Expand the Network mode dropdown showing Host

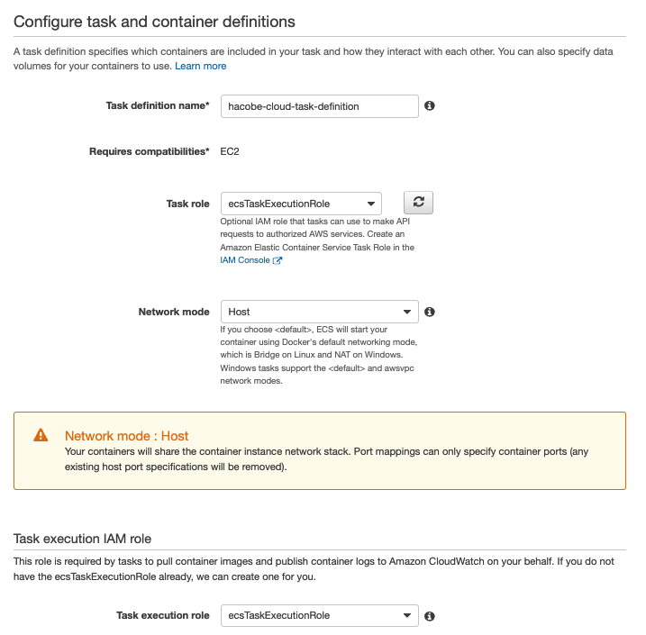pyautogui.click(x=319, y=312)
